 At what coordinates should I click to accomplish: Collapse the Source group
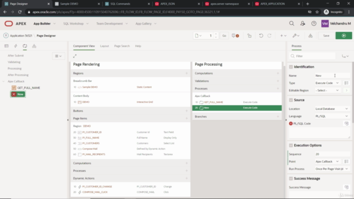(x=291, y=100)
